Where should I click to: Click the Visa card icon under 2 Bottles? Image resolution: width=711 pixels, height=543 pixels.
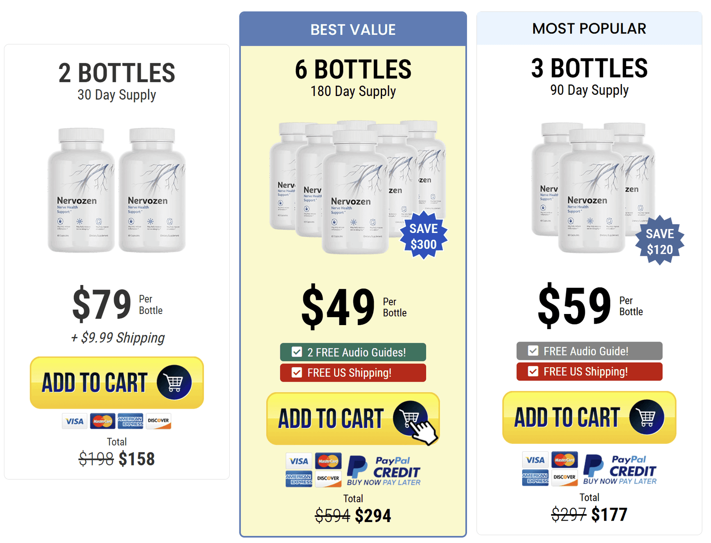coord(75,421)
